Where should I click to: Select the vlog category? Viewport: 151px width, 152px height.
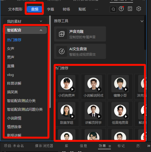pyautogui.click(x=10, y=75)
